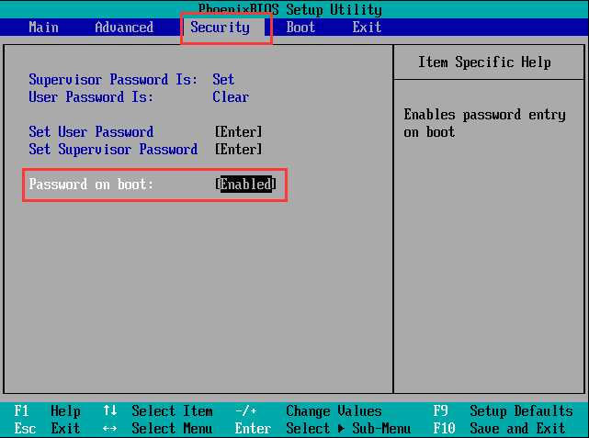Click the Esc Exit key hint

point(48,428)
